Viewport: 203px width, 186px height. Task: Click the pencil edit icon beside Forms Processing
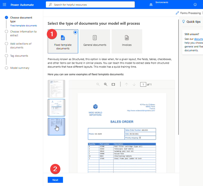(177, 13)
